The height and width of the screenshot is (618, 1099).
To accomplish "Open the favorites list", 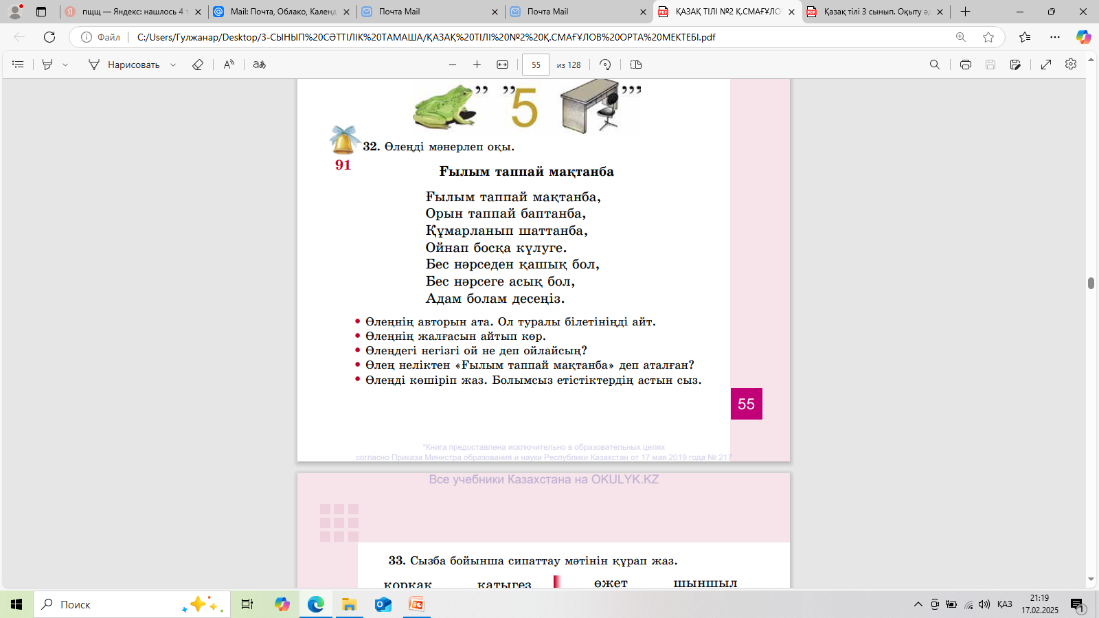I will (1025, 37).
